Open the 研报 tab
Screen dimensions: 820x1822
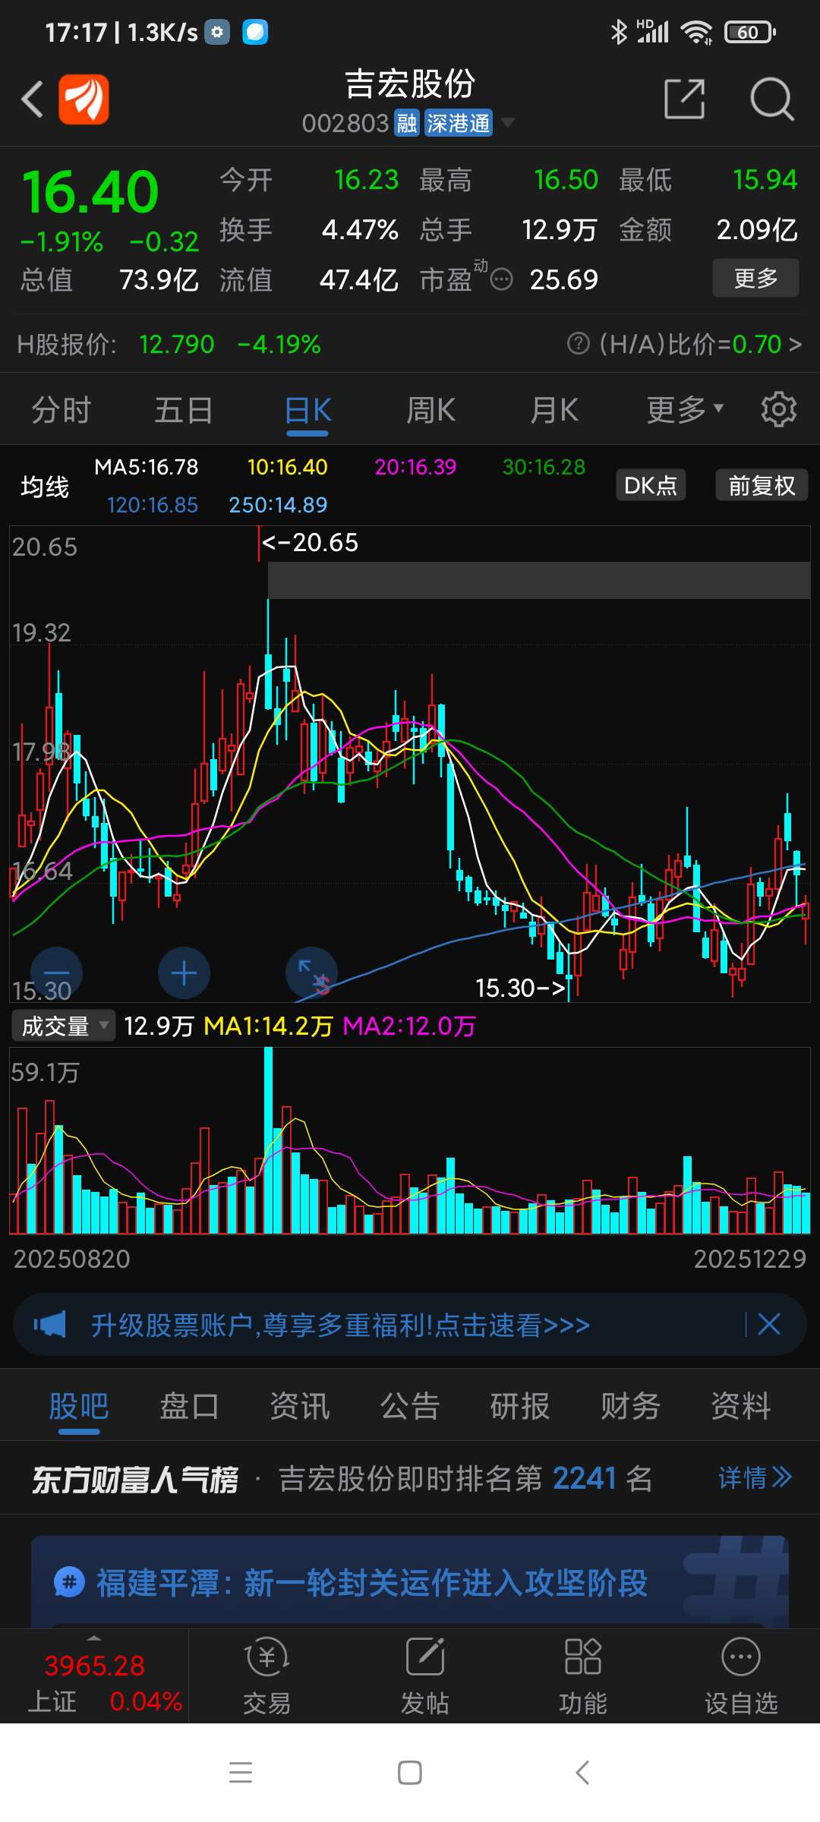[520, 1406]
